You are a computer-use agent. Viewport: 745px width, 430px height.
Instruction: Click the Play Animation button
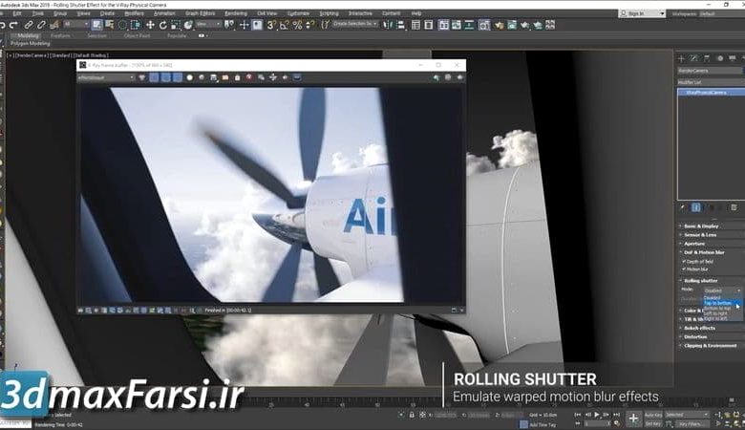point(597,415)
